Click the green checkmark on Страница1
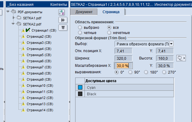192x122 pixels. [28, 30]
